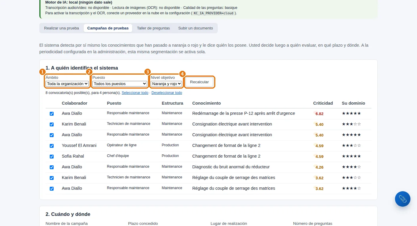Click the Conocimiento column header
The height and width of the screenshot is (226, 417).
pos(206,103)
